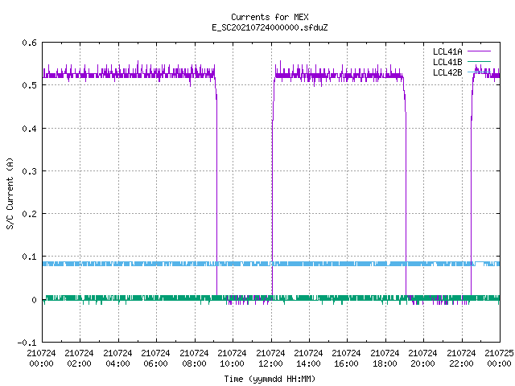Click the 210724 14:00 x-axis tick label
The width and height of the screenshot is (515, 386).
point(308,359)
